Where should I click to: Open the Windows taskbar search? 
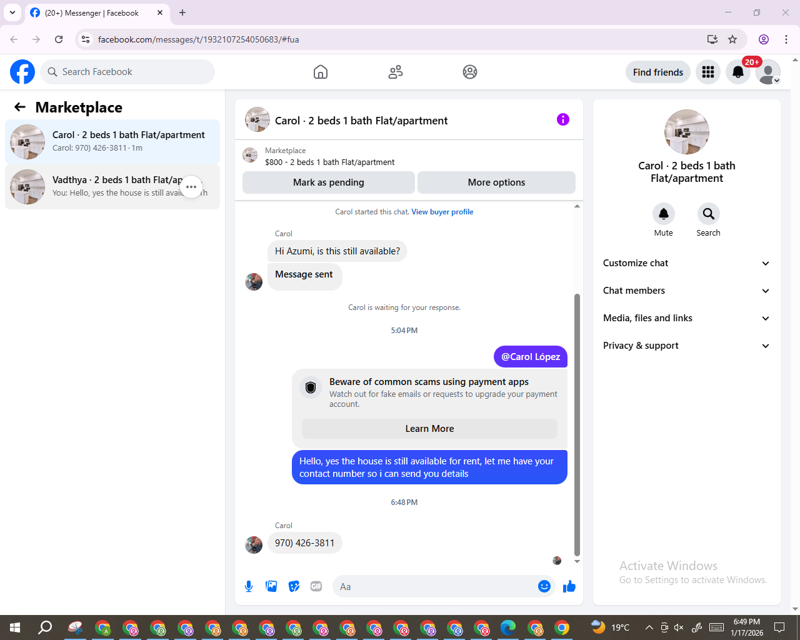pyautogui.click(x=45, y=627)
